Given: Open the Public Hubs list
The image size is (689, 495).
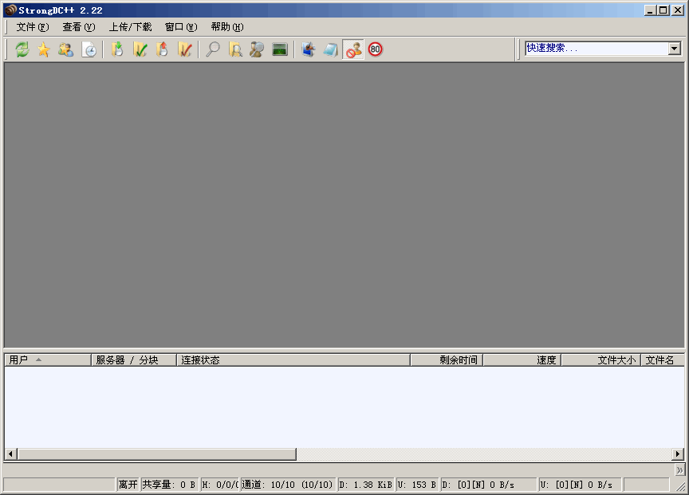Looking at the screenshot, I should (x=22, y=49).
